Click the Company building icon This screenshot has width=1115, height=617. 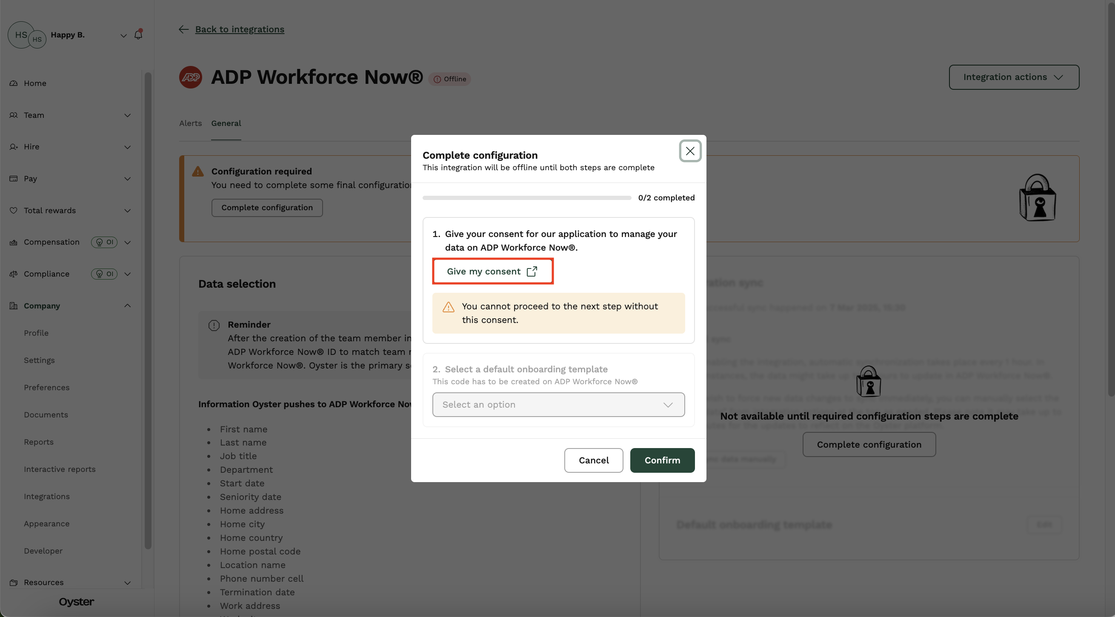click(x=14, y=306)
